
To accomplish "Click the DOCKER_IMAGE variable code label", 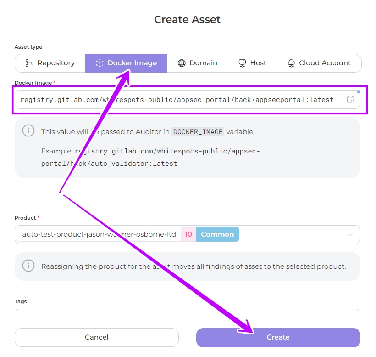I will point(198,131).
